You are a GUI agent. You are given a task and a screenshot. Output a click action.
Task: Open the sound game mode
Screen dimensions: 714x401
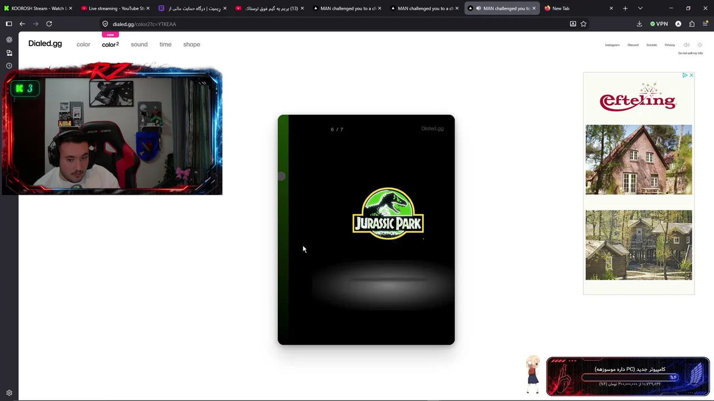click(x=139, y=45)
